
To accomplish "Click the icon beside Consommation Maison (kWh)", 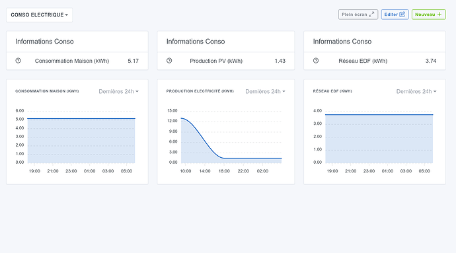I will [x=18, y=61].
